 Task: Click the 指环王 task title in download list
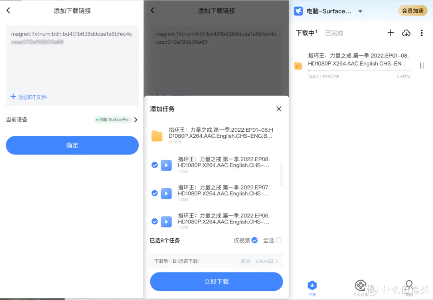coord(358,59)
